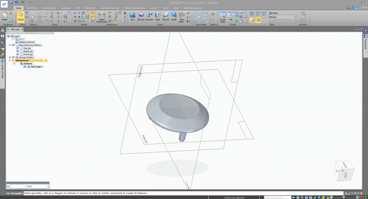
Task: Collapse the Base Reference Planes node
Action: tap(10, 45)
